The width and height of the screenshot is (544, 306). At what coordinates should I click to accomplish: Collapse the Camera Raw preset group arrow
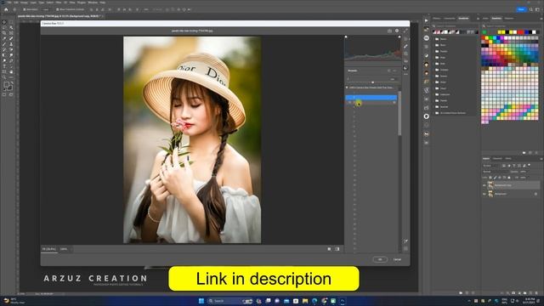point(347,88)
